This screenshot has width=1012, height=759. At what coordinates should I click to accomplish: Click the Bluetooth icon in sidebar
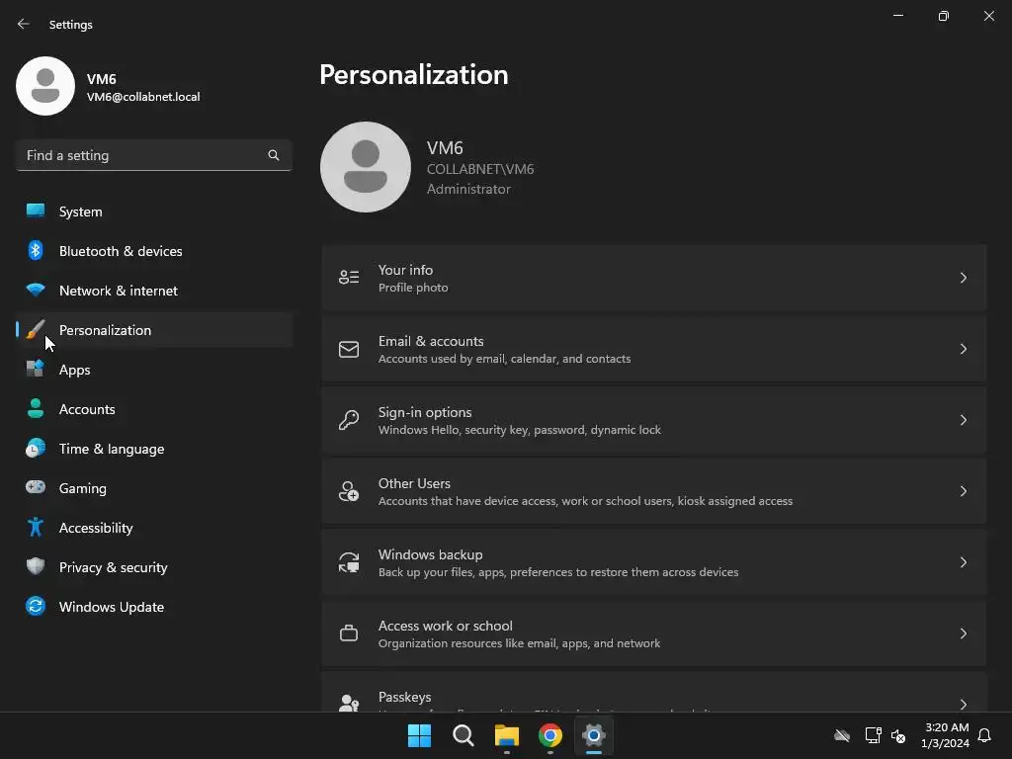[36, 250]
